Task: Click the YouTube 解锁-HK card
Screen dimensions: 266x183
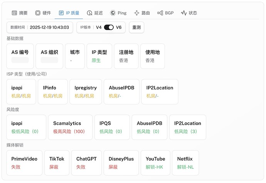Action: pos(155,163)
